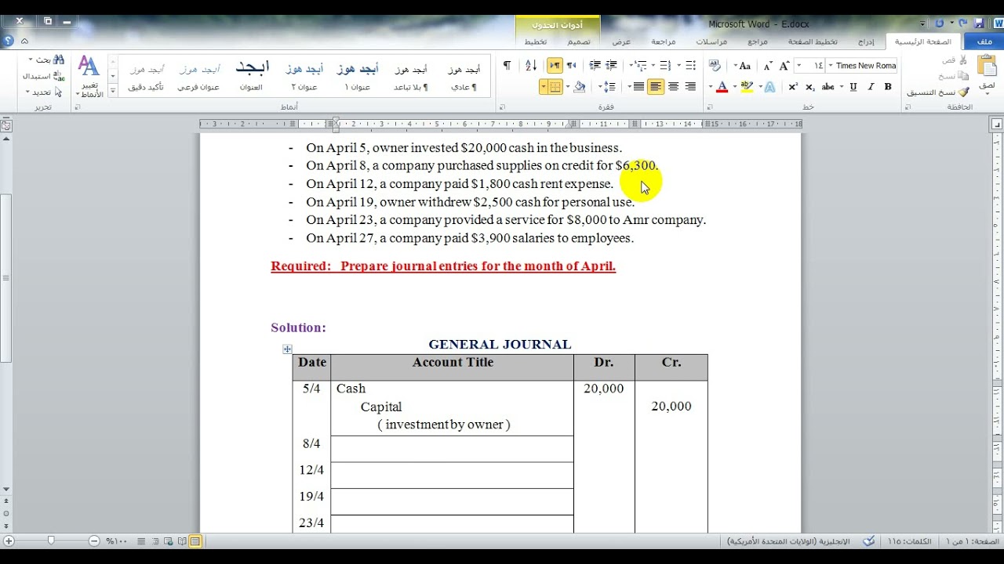Open Change Styles (تغيير الأنماط) icon

click(x=89, y=76)
